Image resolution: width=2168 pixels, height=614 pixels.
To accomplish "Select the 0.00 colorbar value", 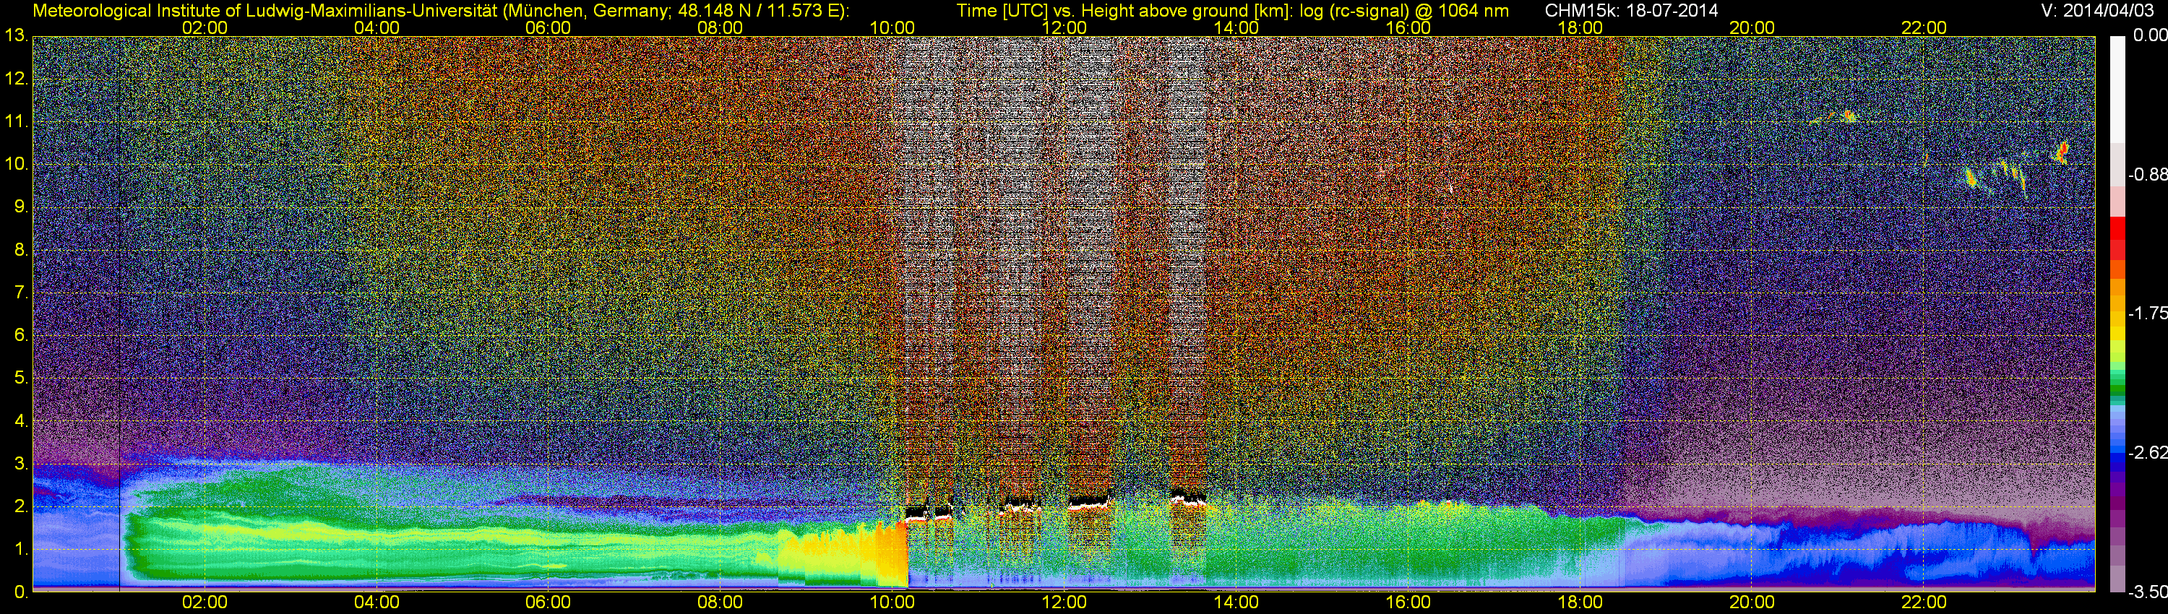I will click(2149, 35).
